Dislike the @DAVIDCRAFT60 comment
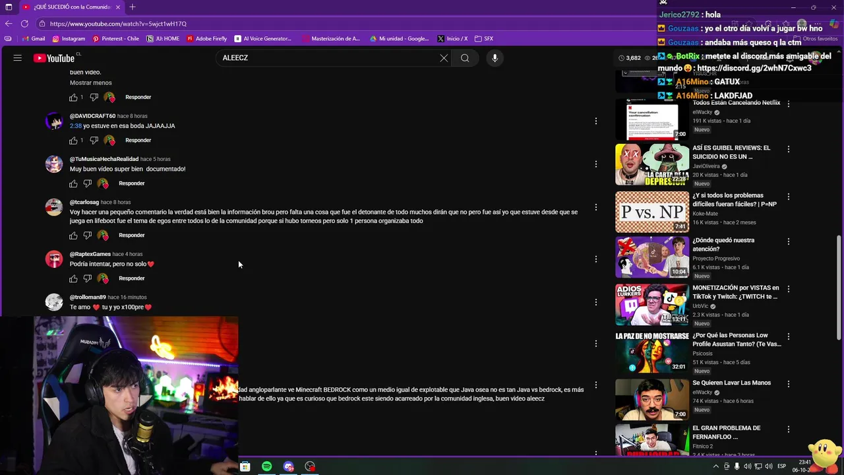Viewport: 844px width, 475px height. click(x=94, y=141)
